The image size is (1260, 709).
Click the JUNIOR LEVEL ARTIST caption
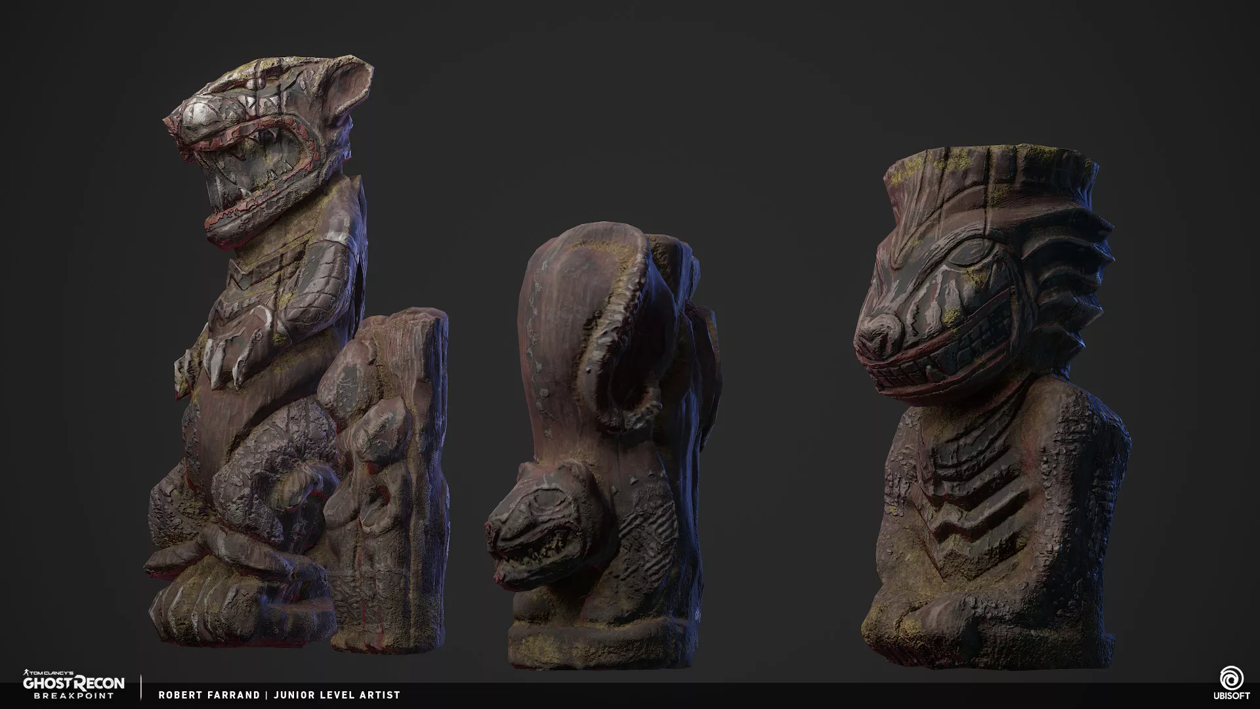pos(336,695)
